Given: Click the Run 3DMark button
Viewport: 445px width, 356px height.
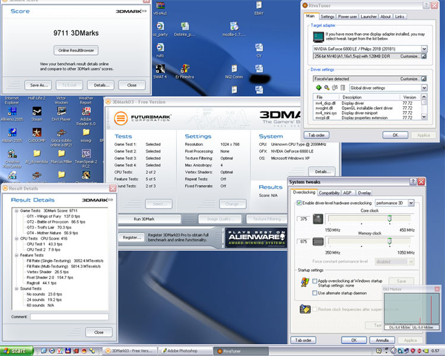Looking at the screenshot, I should (x=150, y=219).
